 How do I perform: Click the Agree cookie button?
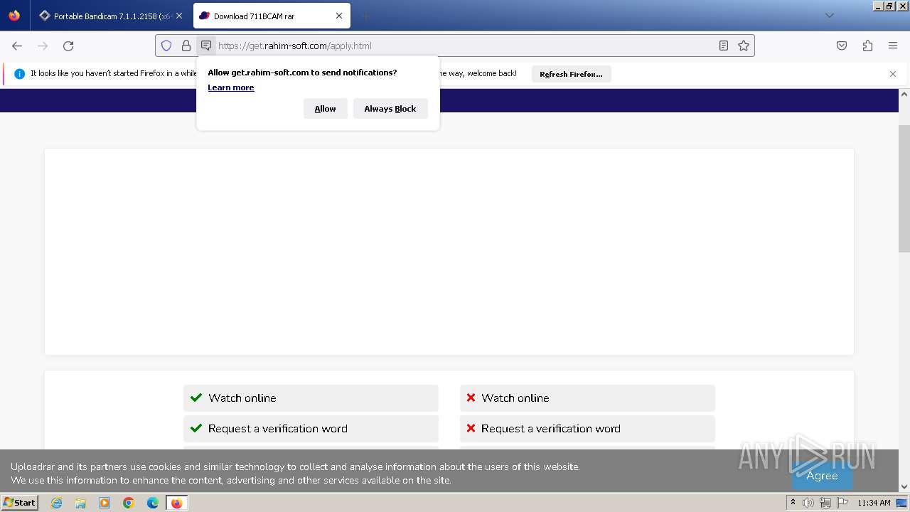822,476
